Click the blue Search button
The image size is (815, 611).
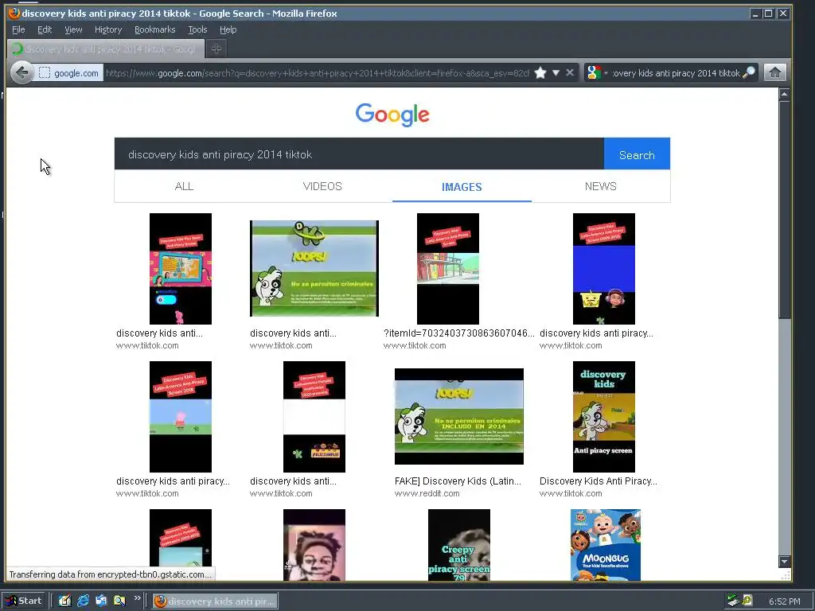coord(637,155)
